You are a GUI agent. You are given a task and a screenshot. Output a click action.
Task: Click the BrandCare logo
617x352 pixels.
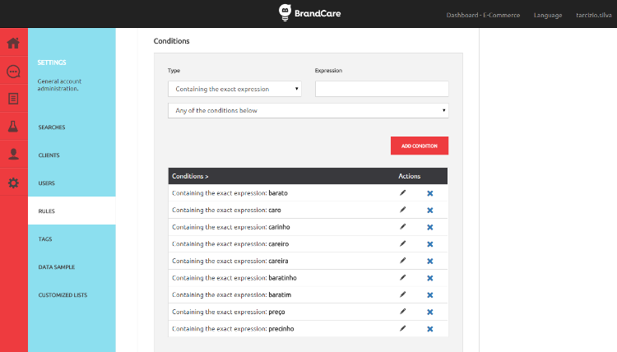point(309,13)
